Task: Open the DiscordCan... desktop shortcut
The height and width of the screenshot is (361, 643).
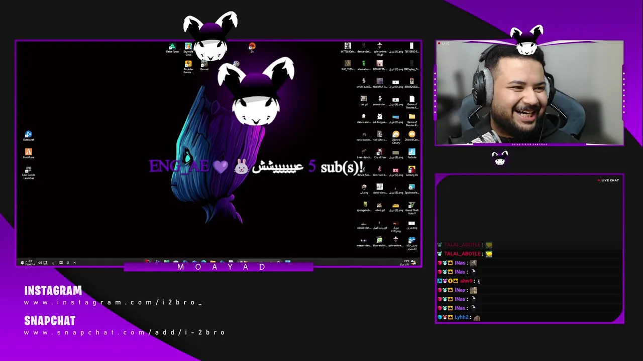Action: click(x=412, y=136)
